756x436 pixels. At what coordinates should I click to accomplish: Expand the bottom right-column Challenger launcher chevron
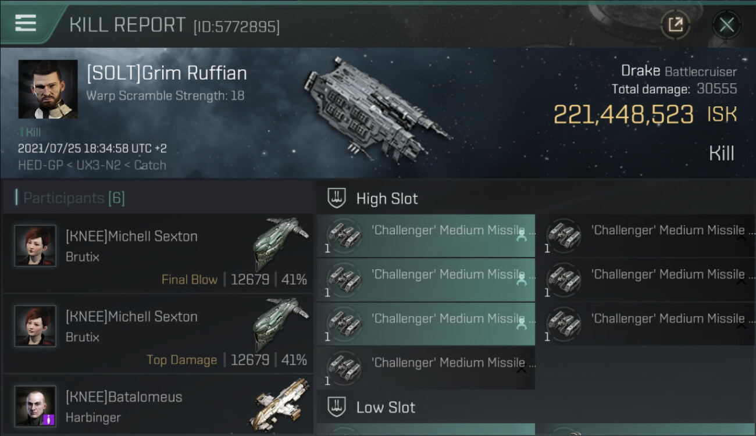click(741, 326)
